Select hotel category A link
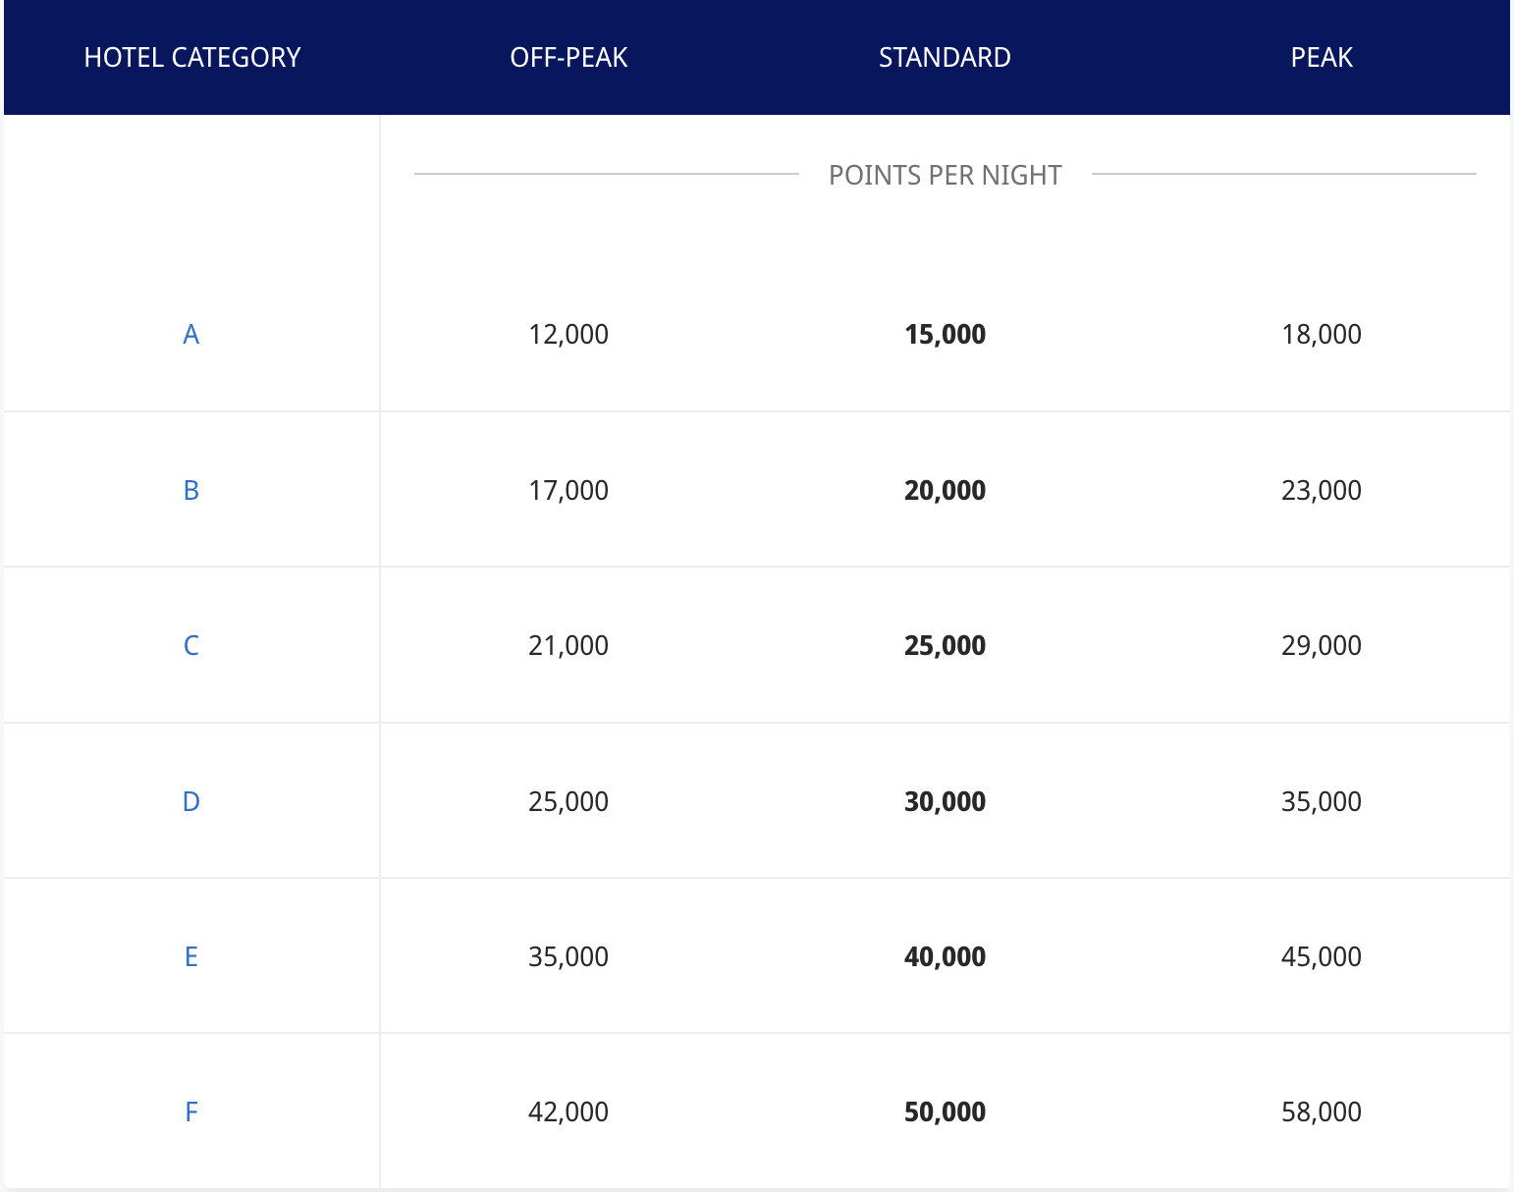This screenshot has height=1192, width=1514. pyautogui.click(x=192, y=334)
